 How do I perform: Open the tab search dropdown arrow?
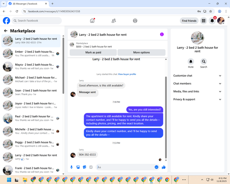[x=3, y=4]
